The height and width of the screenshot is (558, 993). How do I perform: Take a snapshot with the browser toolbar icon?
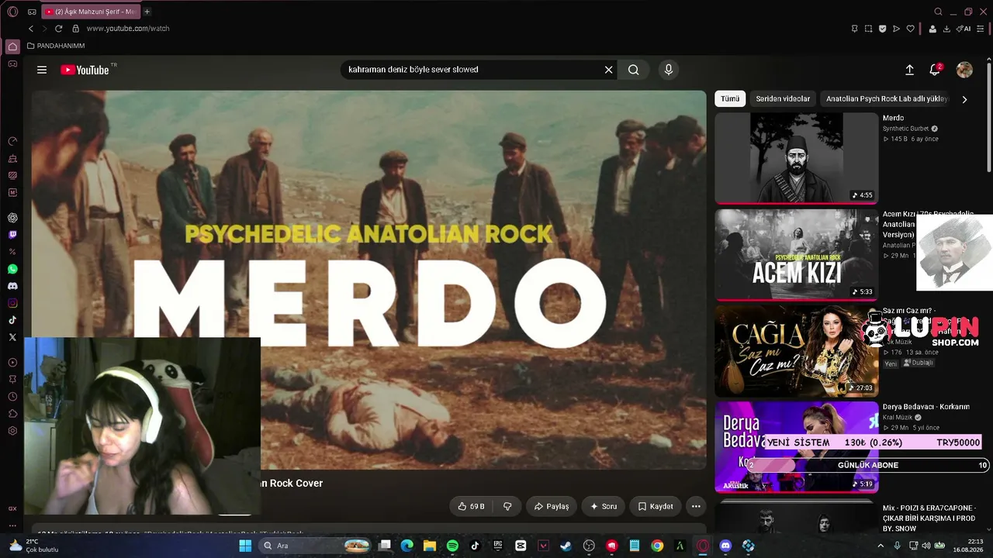pos(868,29)
